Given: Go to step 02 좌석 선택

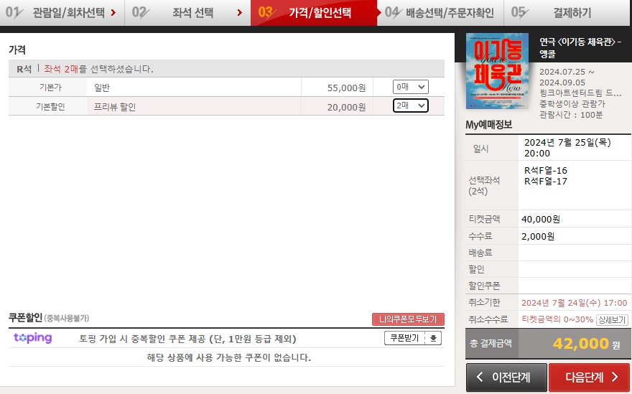Looking at the screenshot, I should click(188, 12).
